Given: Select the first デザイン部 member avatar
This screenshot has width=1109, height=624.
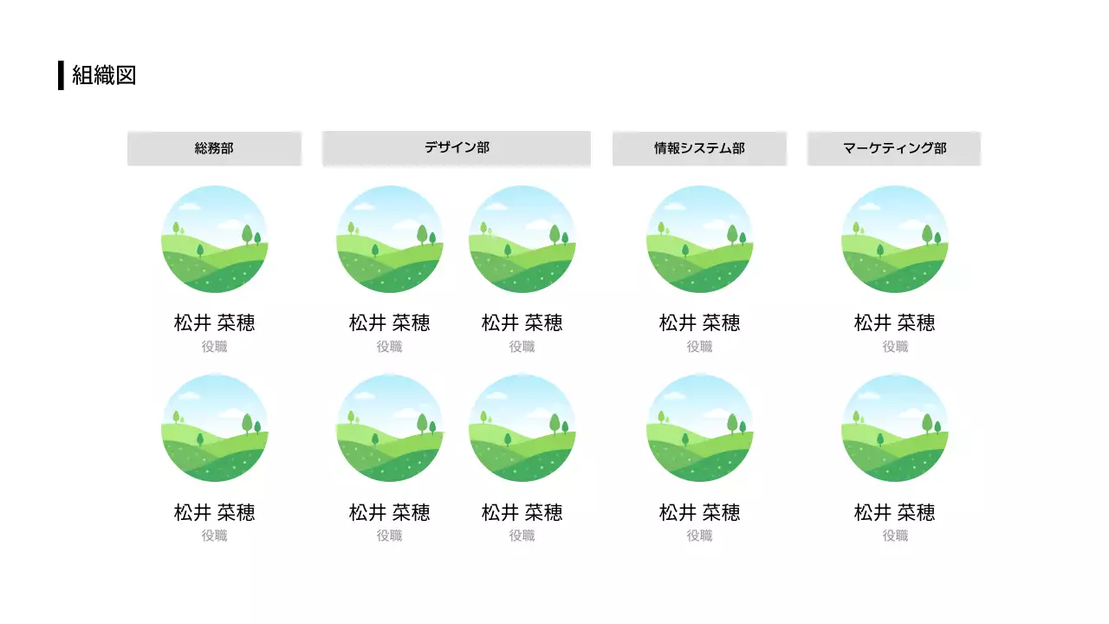Looking at the screenshot, I should 389,240.
